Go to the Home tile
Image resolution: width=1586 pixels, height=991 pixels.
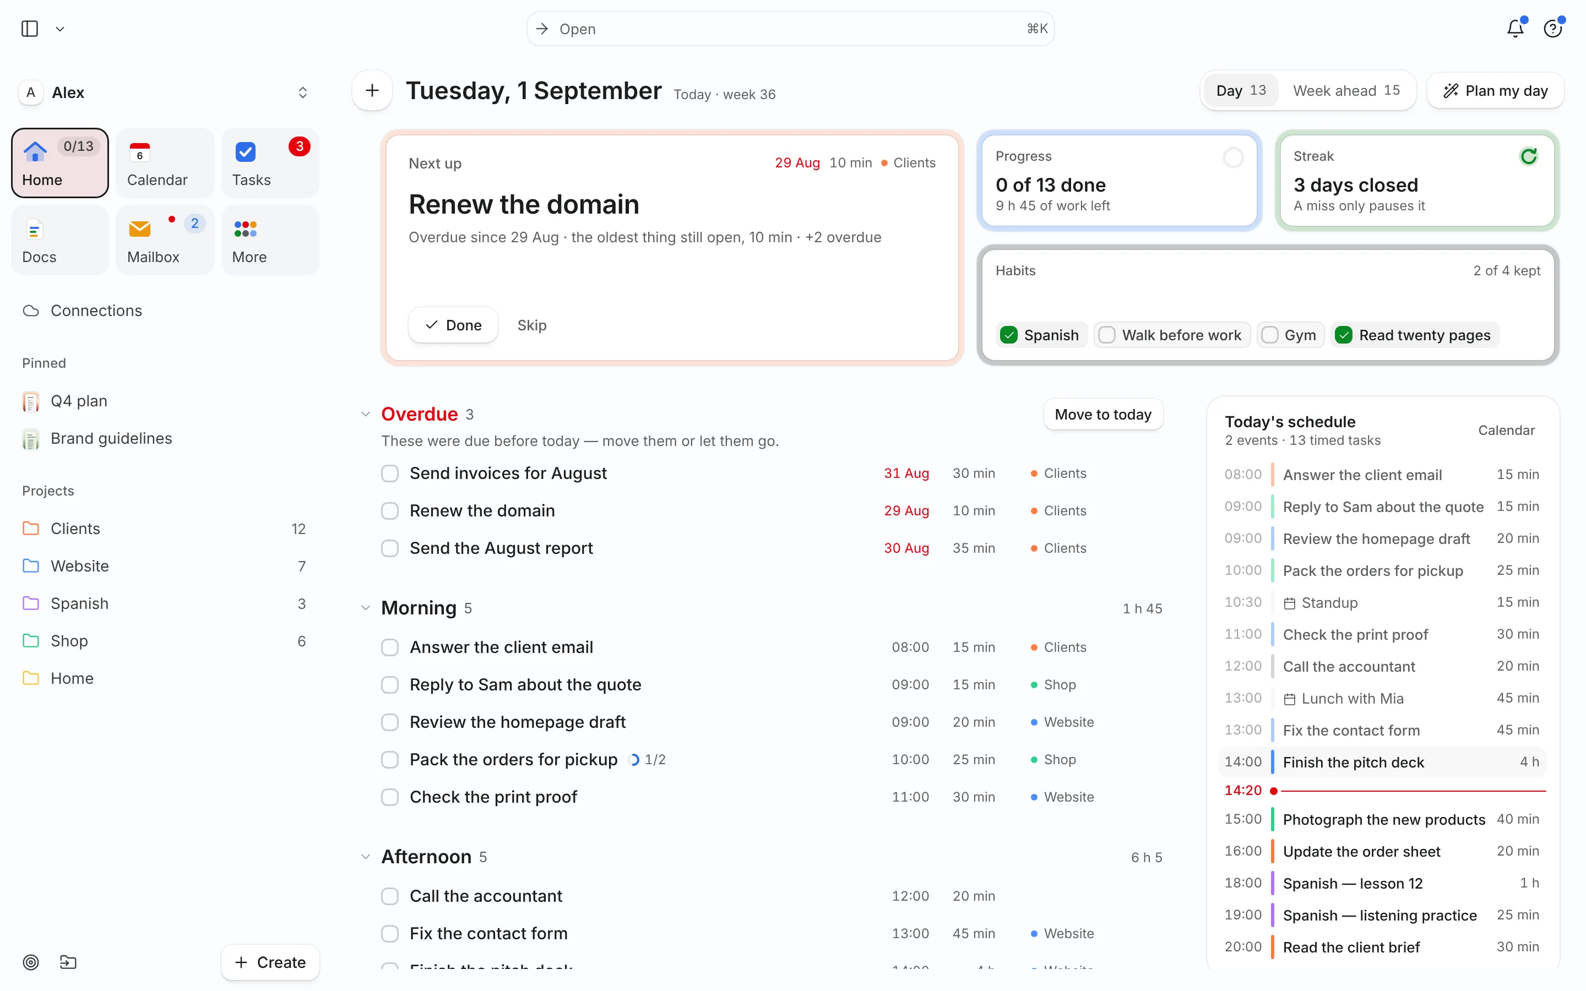pos(59,163)
